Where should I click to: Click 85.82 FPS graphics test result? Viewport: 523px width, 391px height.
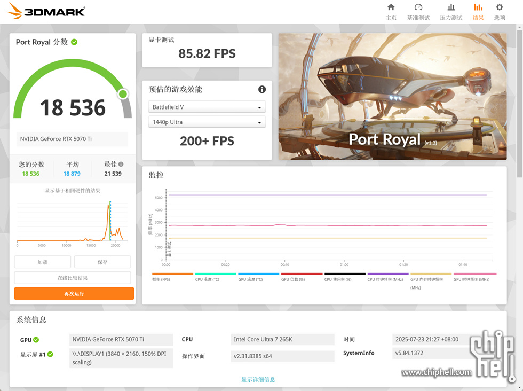point(207,53)
